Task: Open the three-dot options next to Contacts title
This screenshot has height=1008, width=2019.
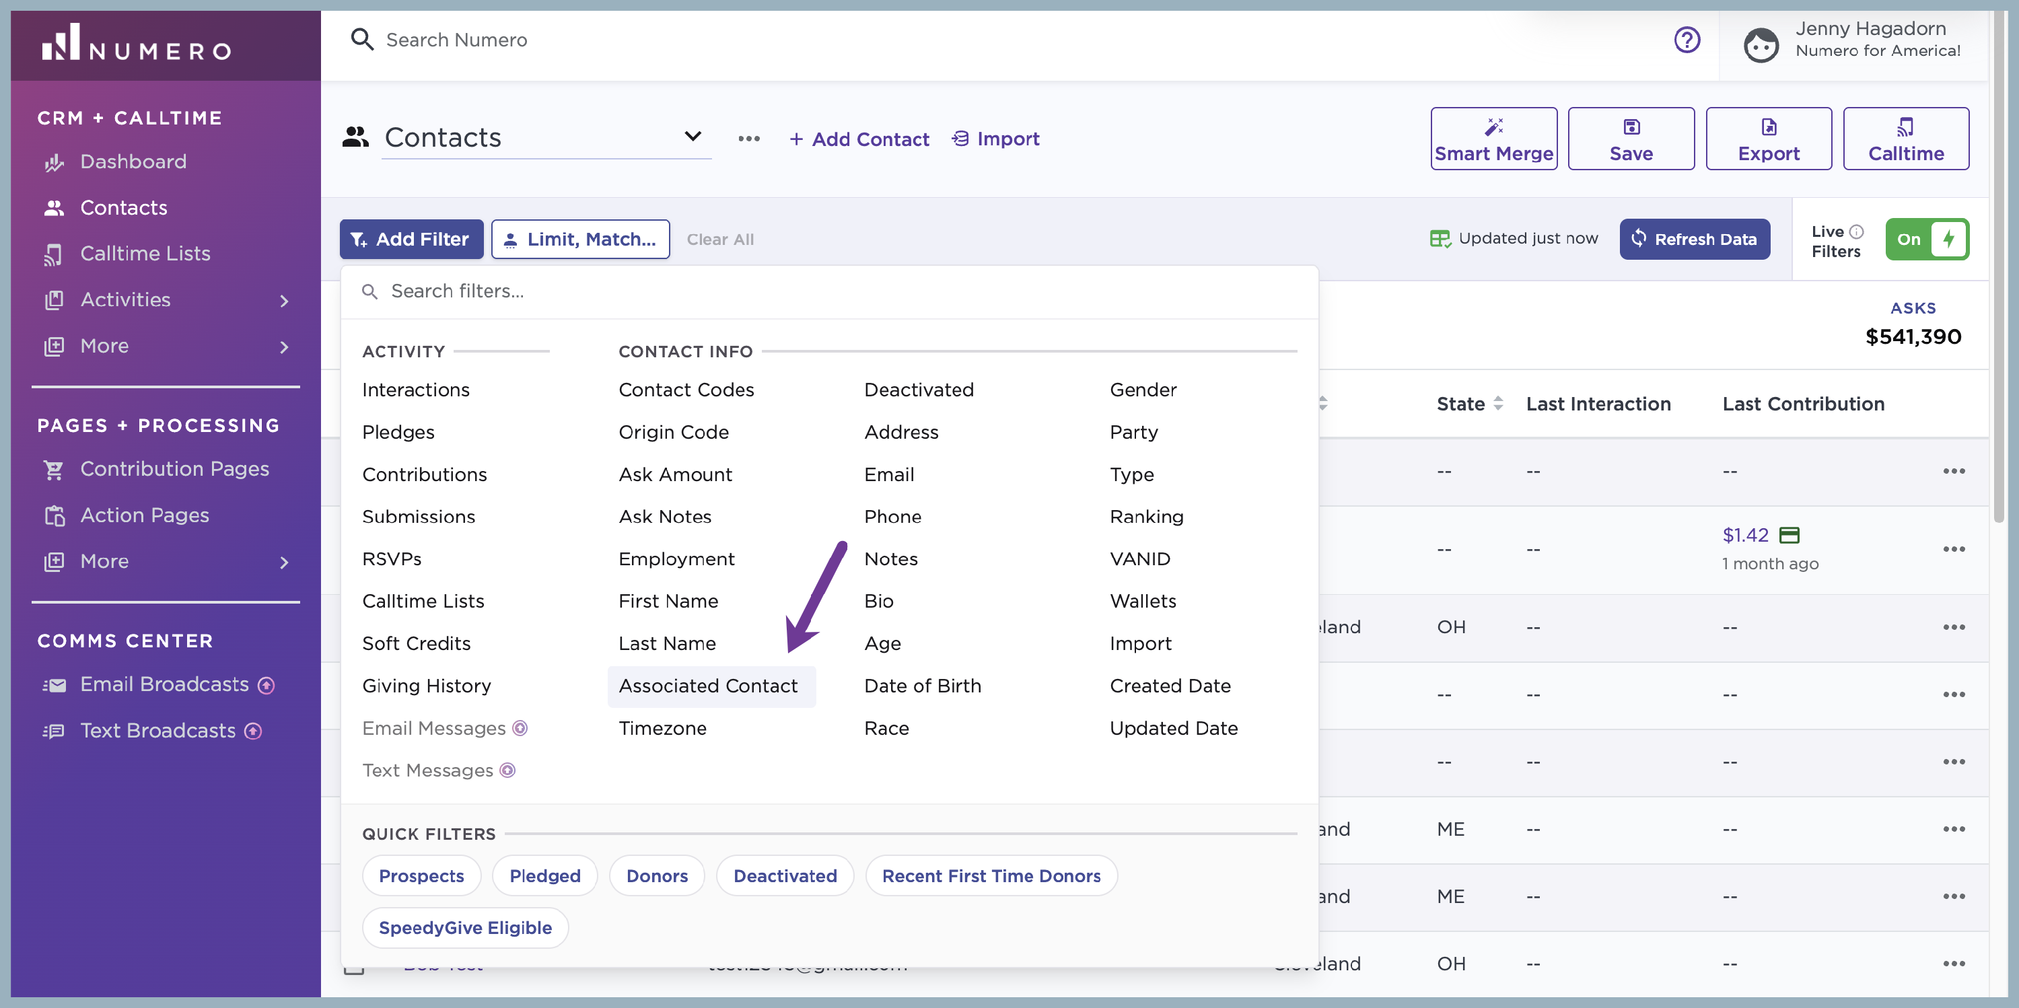Action: click(x=748, y=139)
